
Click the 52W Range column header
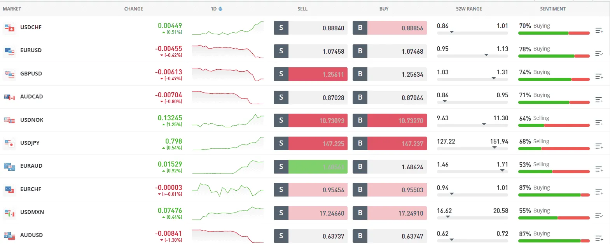[469, 9]
